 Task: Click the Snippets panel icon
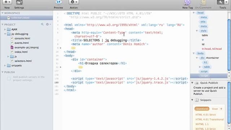coord(197,100)
